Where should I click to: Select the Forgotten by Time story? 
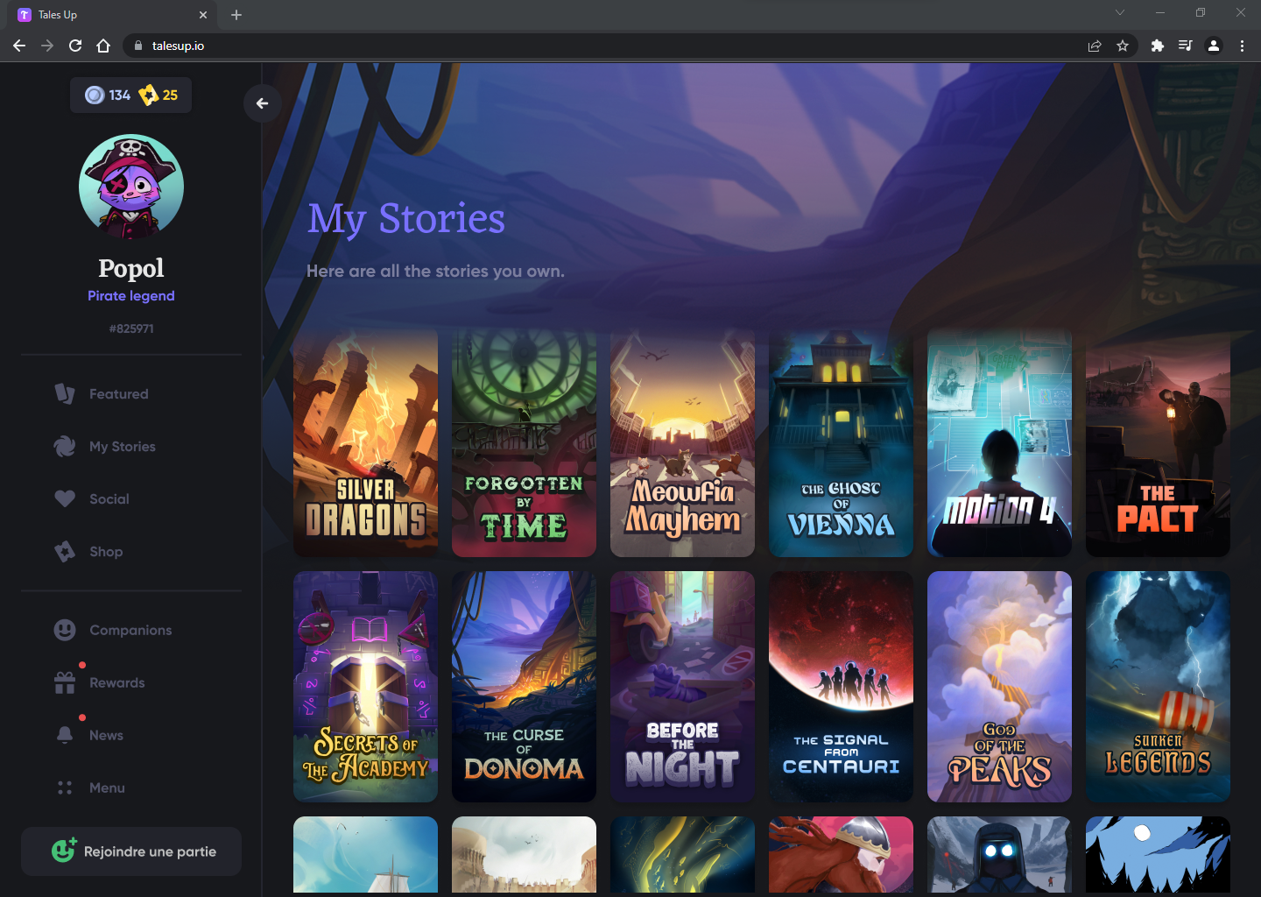tap(524, 442)
